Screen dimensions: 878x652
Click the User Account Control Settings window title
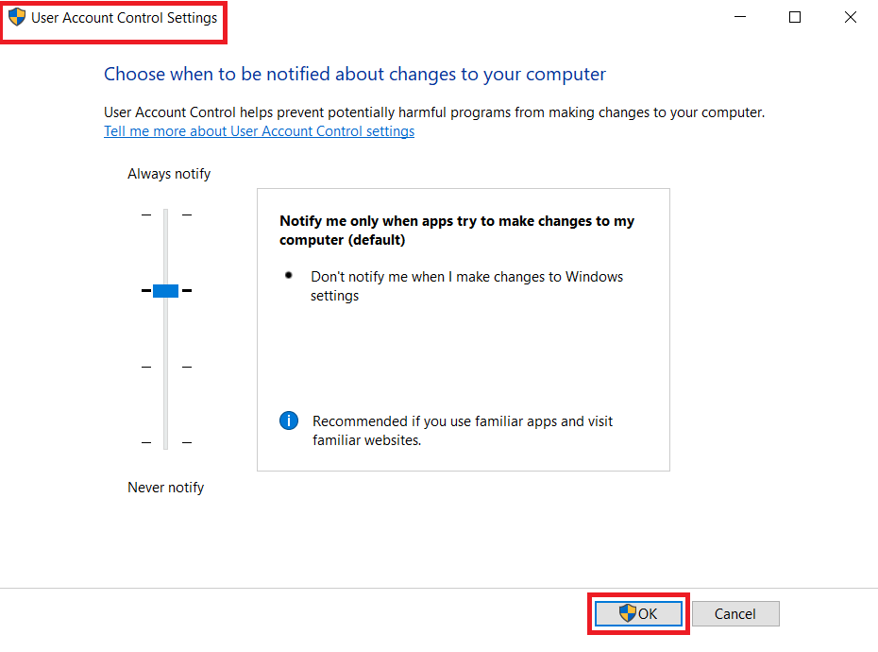(x=114, y=16)
